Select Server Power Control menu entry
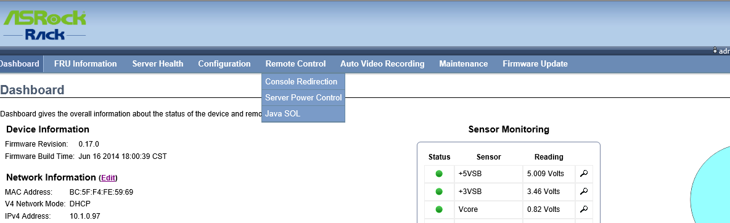Image resolution: width=730 pixels, height=223 pixels. coord(303,98)
